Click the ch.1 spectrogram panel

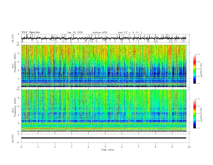104,66
